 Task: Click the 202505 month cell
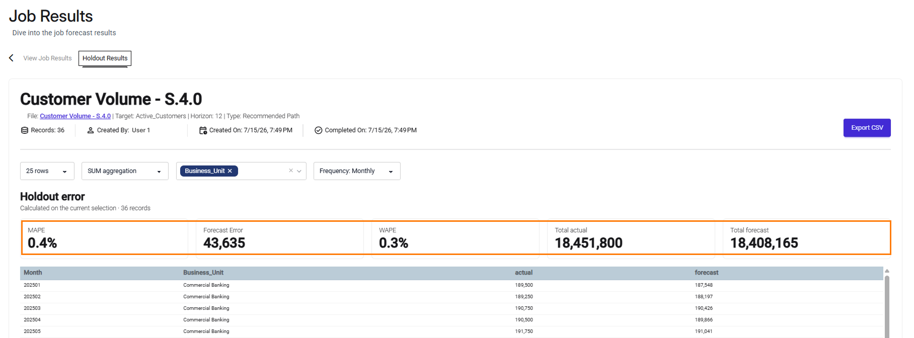tap(32, 331)
